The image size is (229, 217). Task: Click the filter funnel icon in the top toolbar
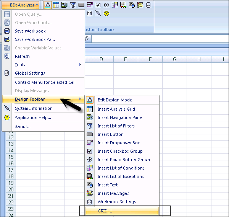coord(73,5)
